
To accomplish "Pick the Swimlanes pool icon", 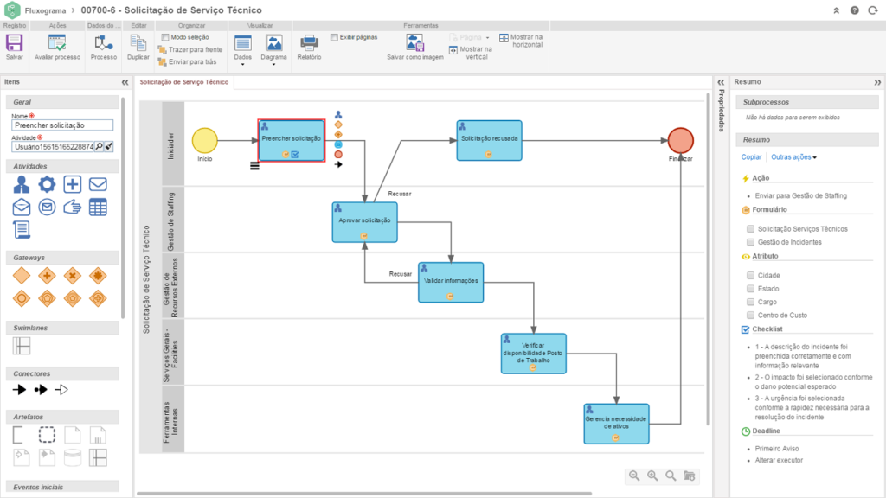I will [x=22, y=346].
